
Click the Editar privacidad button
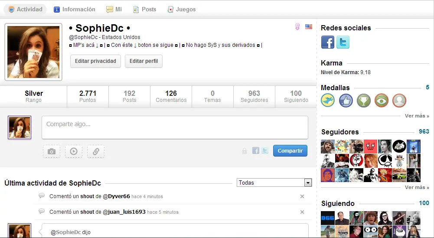tap(95, 61)
